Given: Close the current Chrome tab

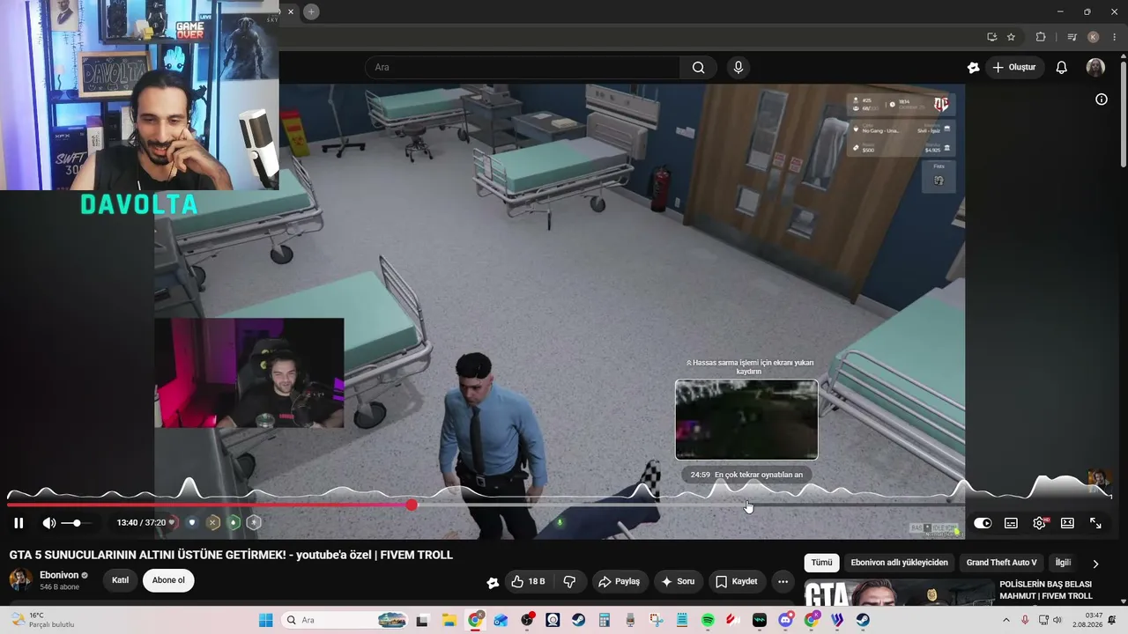Looking at the screenshot, I should tap(291, 11).
